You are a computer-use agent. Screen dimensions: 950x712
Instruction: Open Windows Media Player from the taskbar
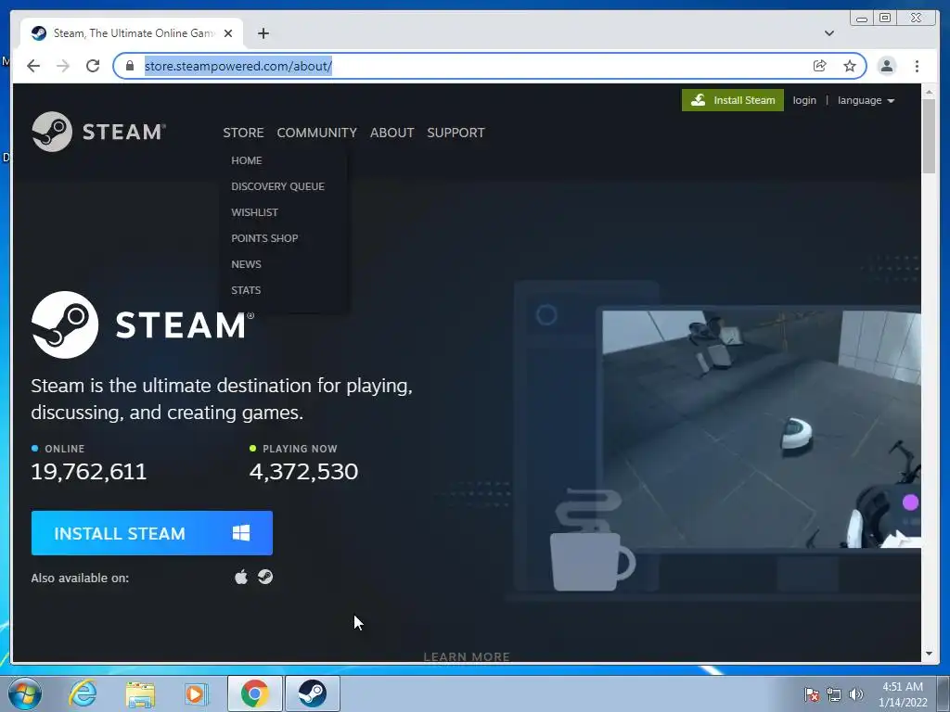[x=197, y=693]
